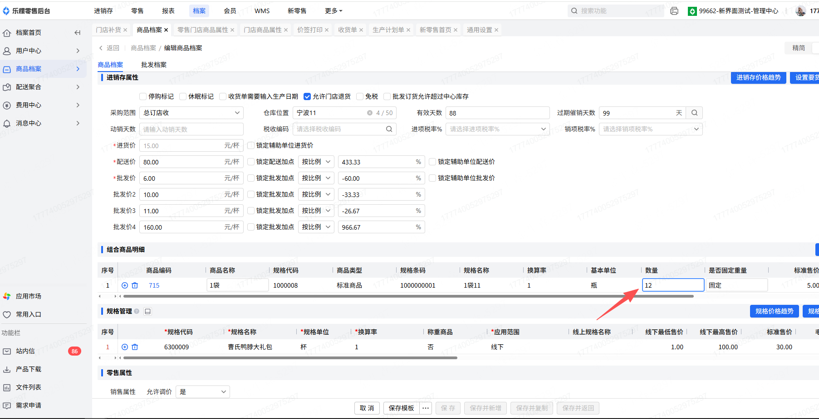Click the 进销存价格趋势 button
The height and width of the screenshot is (419, 819).
click(758, 77)
